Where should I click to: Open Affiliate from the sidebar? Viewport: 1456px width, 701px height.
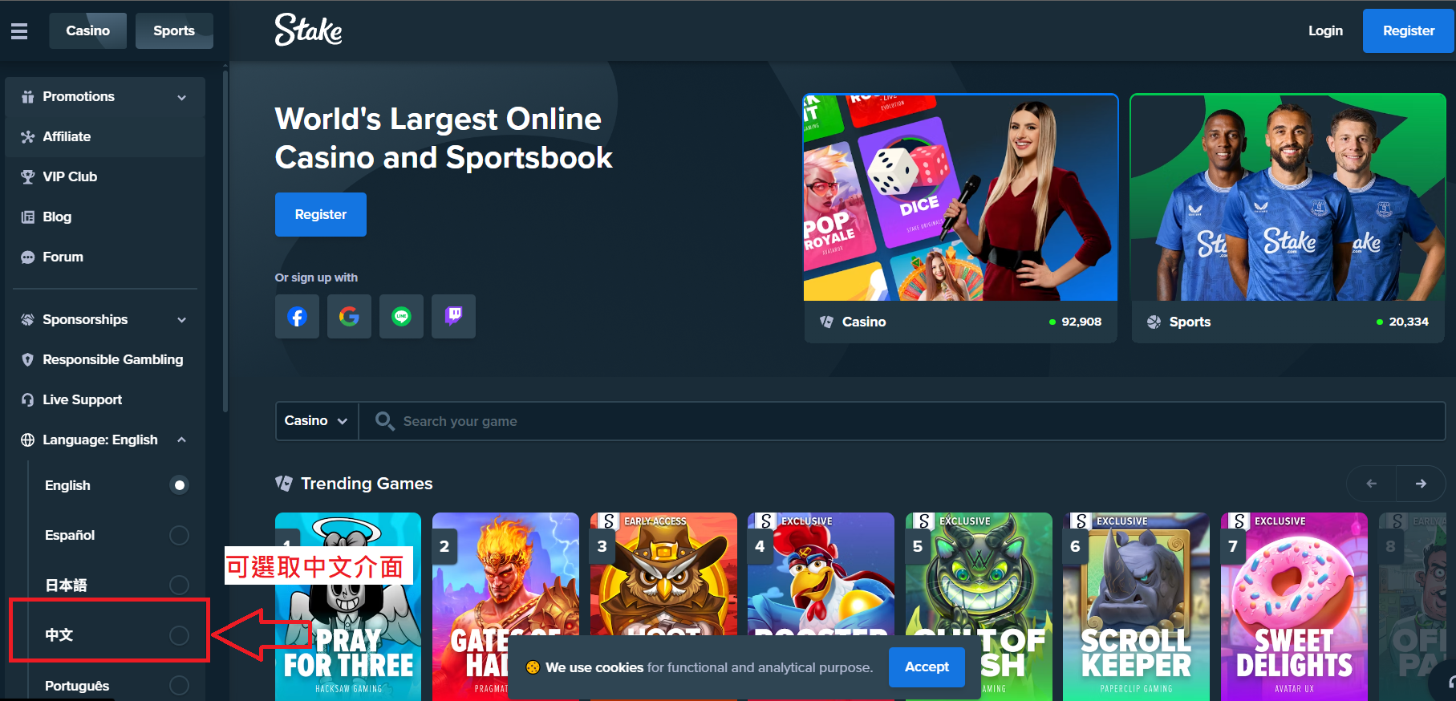click(x=105, y=137)
